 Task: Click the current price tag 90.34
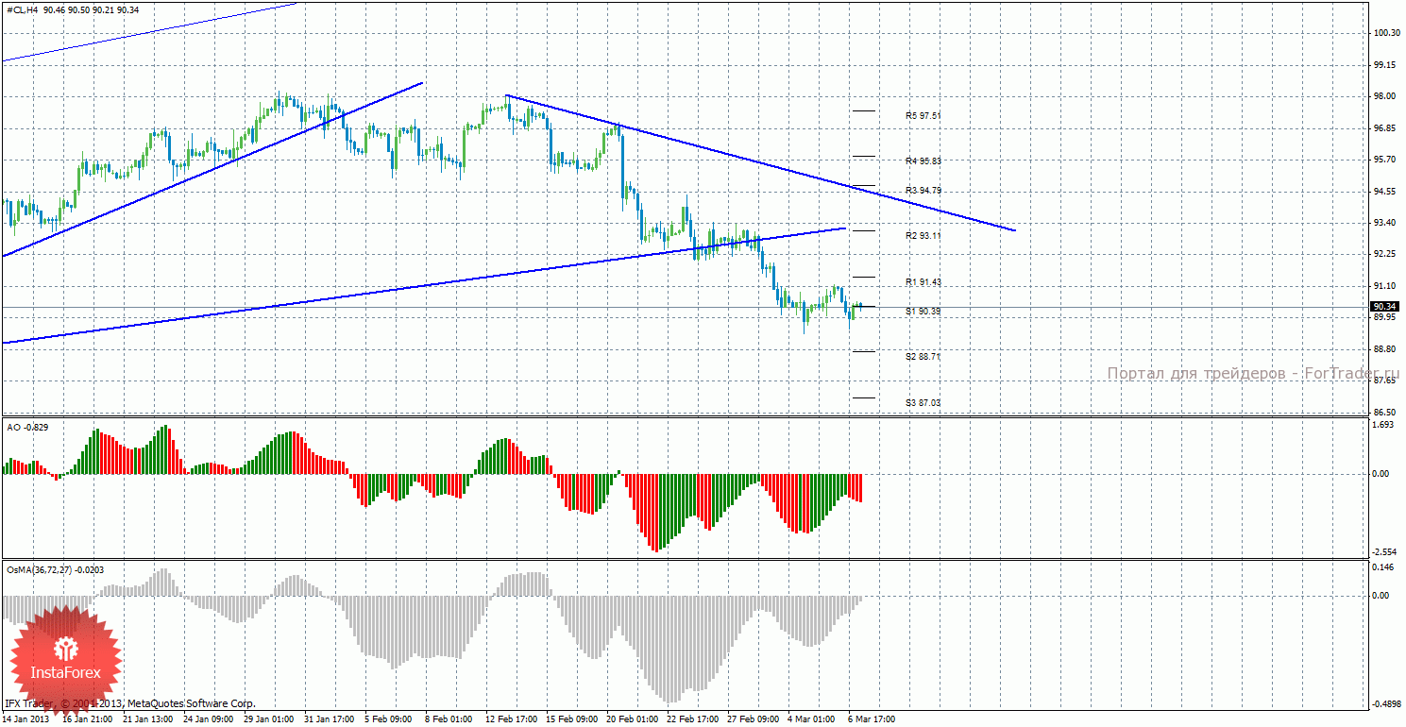[x=1385, y=306]
